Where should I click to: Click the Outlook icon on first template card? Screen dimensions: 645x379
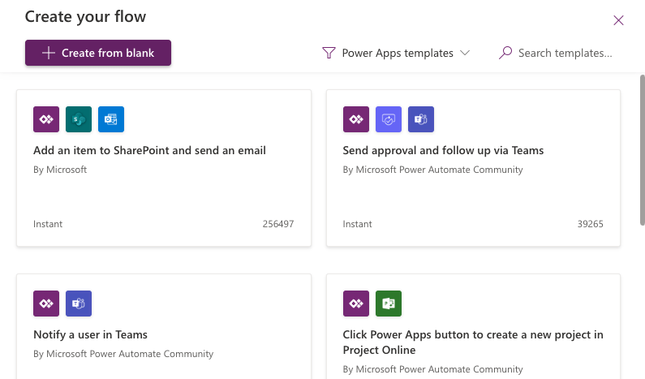(111, 119)
